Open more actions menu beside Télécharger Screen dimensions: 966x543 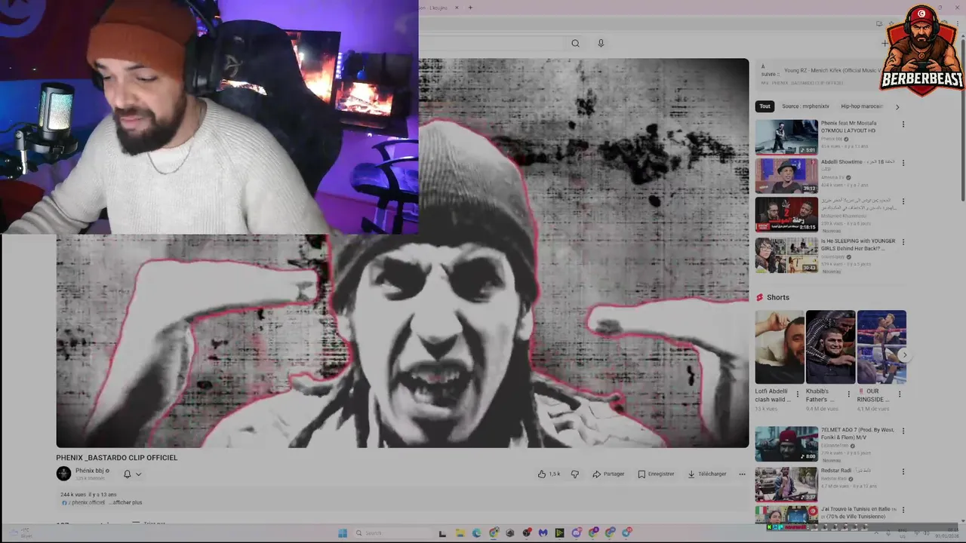pyautogui.click(x=742, y=474)
